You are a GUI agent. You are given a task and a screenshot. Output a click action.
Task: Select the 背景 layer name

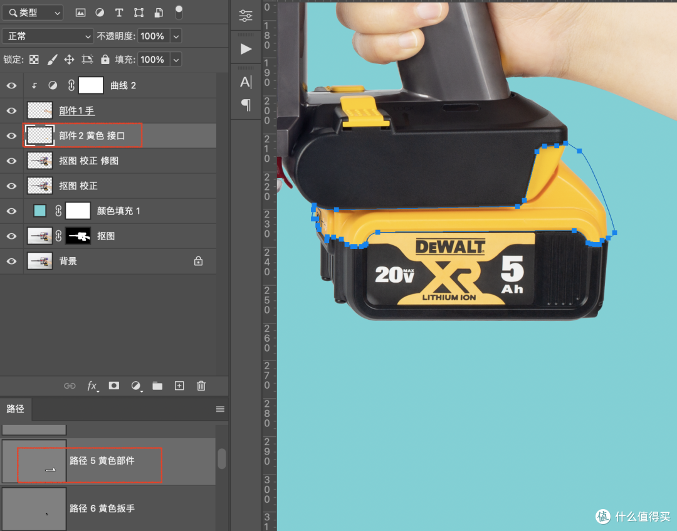68,261
